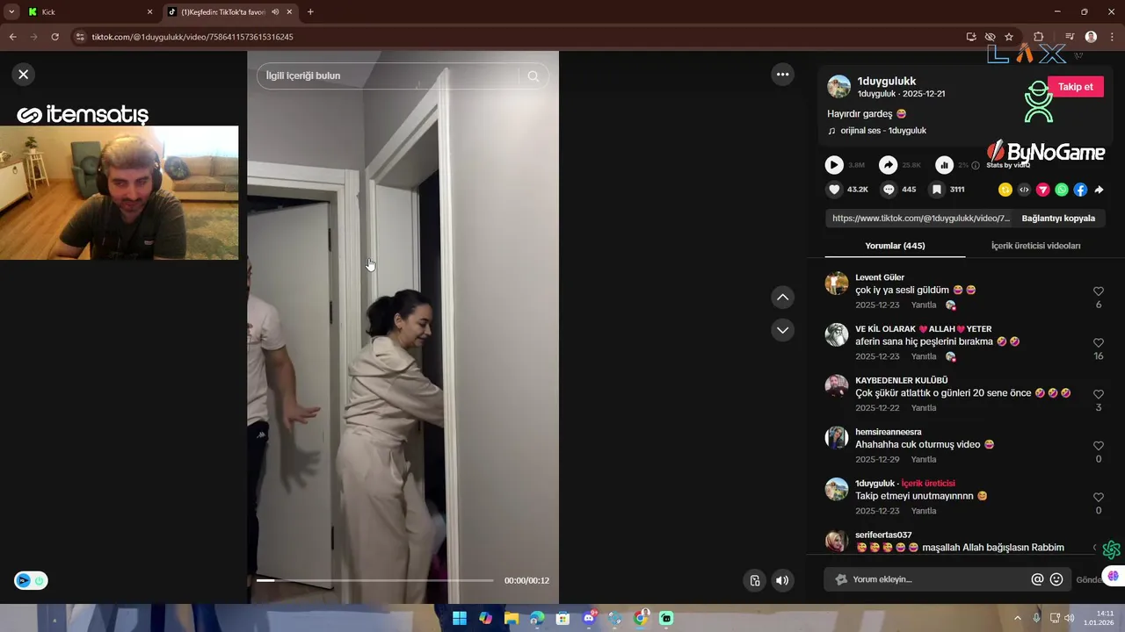Bookmark this page with the star icon

[1009, 37]
